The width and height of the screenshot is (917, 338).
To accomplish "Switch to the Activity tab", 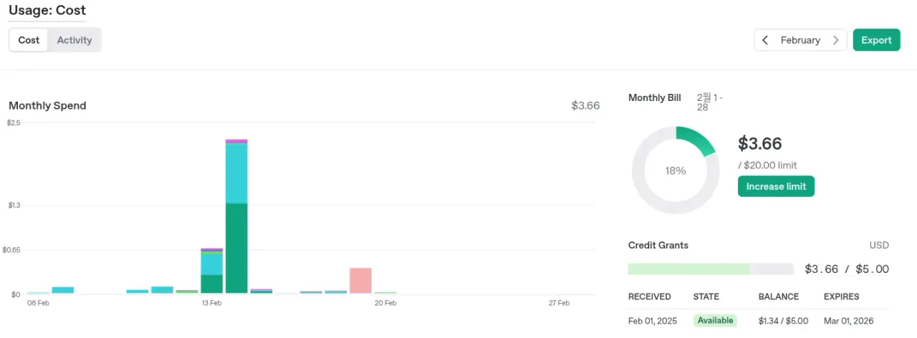I will point(75,40).
